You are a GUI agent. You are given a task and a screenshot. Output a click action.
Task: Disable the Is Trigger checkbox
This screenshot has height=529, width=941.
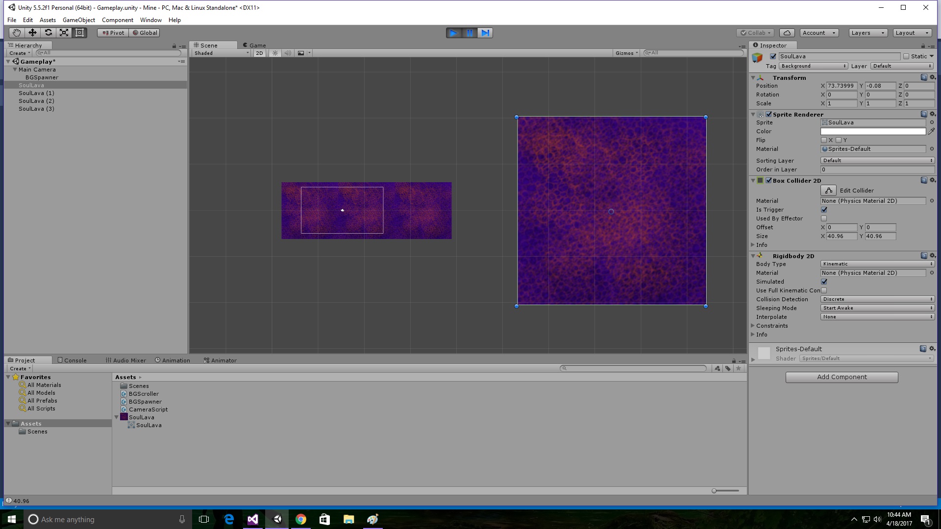(x=823, y=209)
